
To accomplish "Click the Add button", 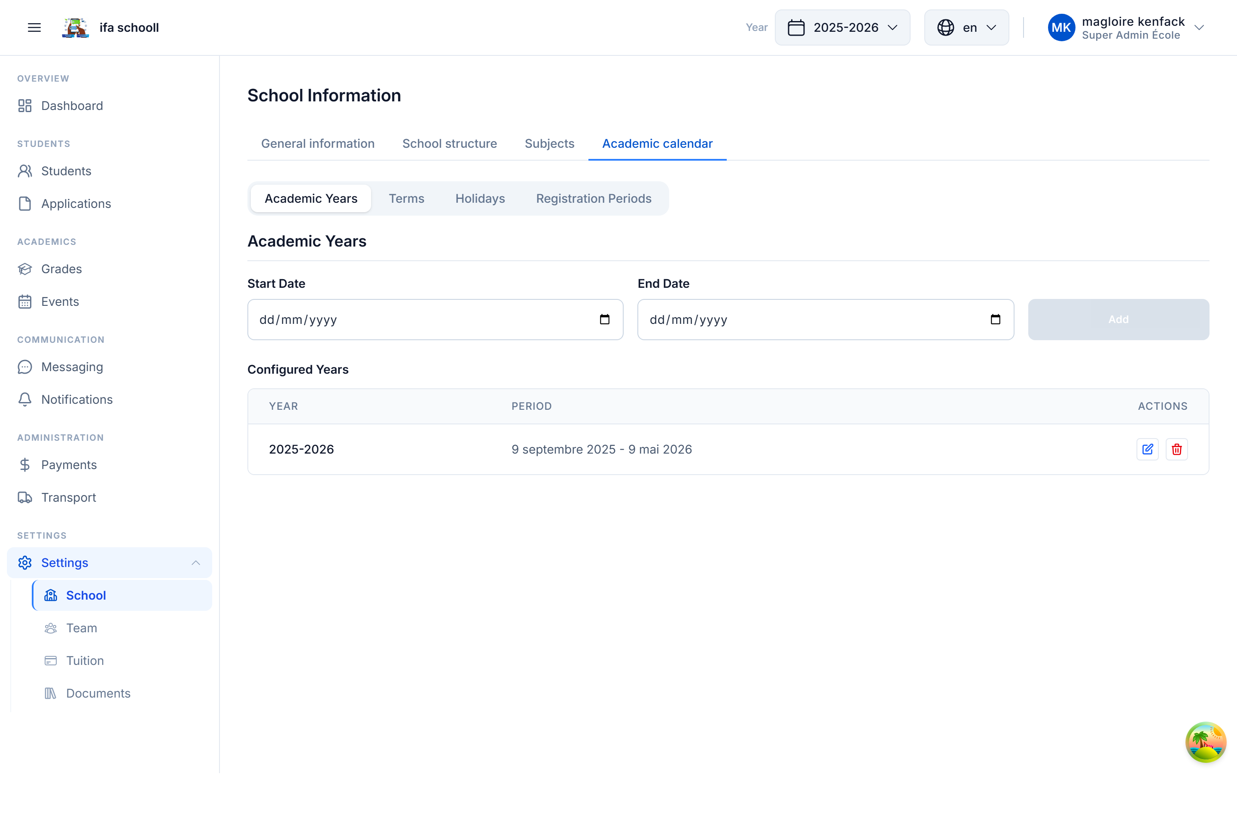I will [1118, 319].
